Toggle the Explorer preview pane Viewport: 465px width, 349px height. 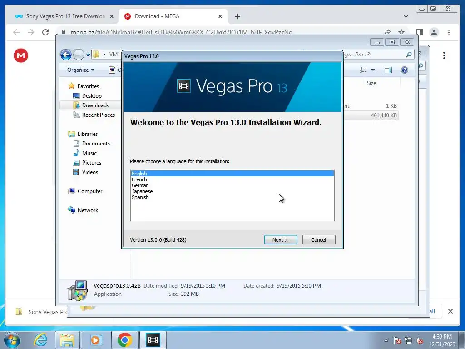coord(388,70)
